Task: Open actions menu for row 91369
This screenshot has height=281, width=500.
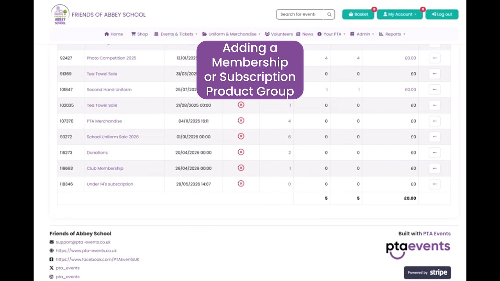Action: click(x=434, y=74)
